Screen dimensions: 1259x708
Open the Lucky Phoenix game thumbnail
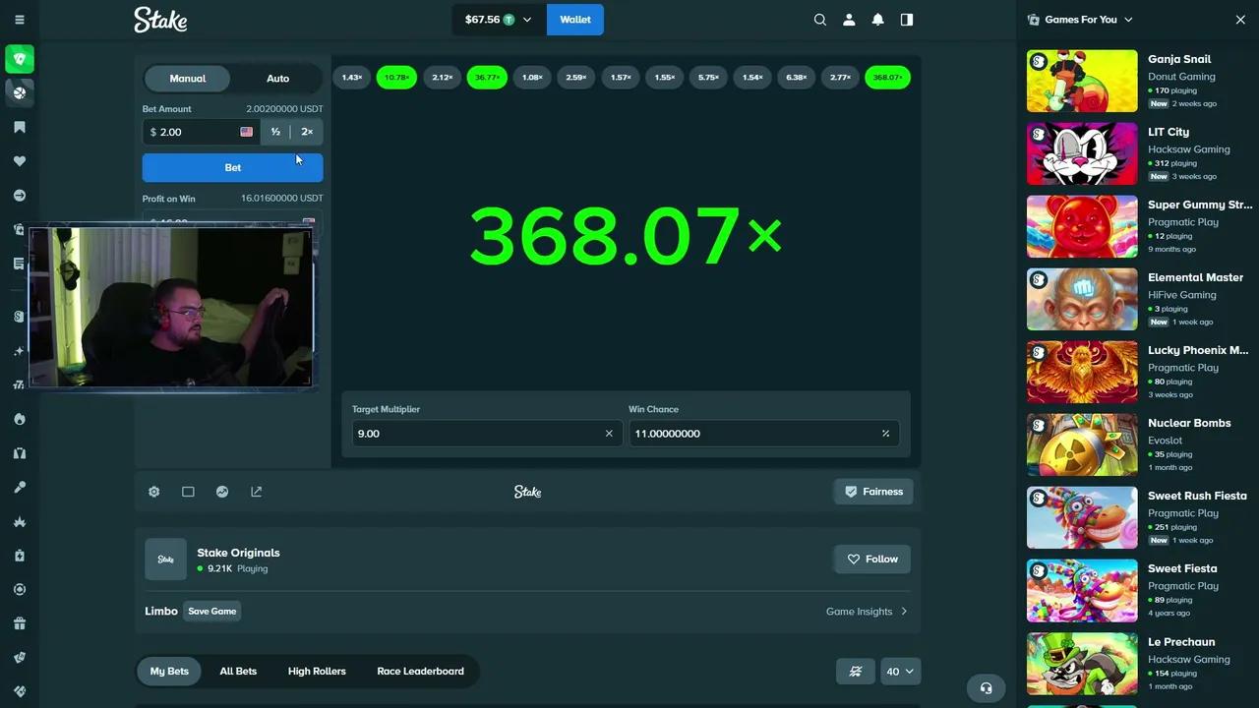click(1082, 373)
